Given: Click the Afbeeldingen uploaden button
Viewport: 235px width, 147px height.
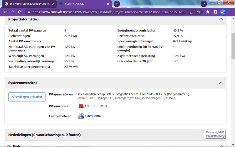Looking at the screenshot, I should click(27, 97).
